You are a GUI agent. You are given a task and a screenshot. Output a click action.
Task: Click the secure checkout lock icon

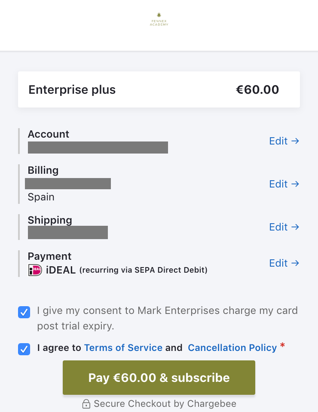(x=86, y=404)
